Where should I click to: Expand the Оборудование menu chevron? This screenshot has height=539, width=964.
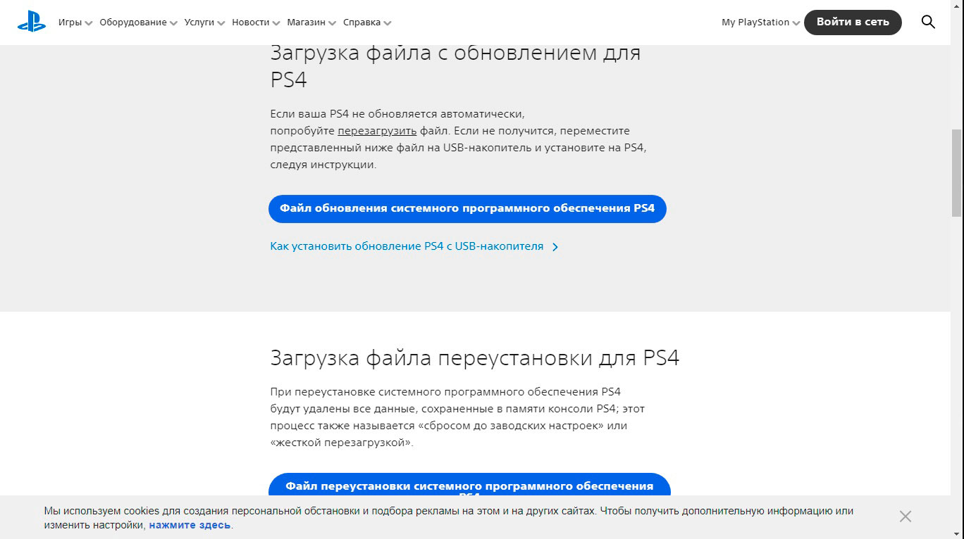click(174, 23)
